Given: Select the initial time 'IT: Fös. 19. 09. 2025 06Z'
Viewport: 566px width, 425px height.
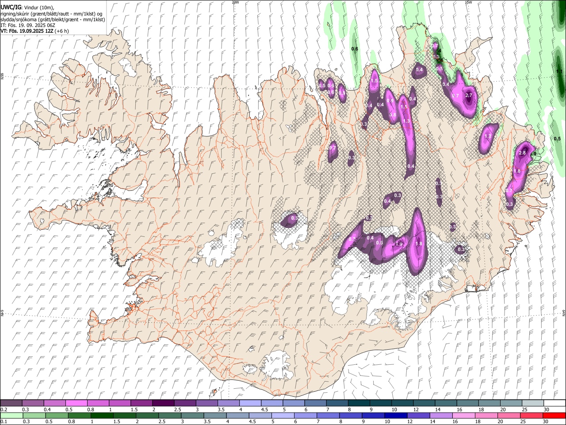Looking at the screenshot, I should pyautogui.click(x=28, y=26).
